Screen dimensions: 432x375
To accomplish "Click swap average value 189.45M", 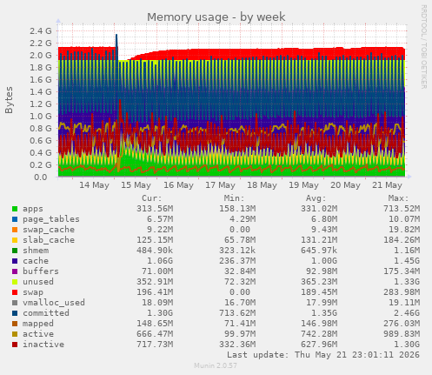I will (x=319, y=292).
